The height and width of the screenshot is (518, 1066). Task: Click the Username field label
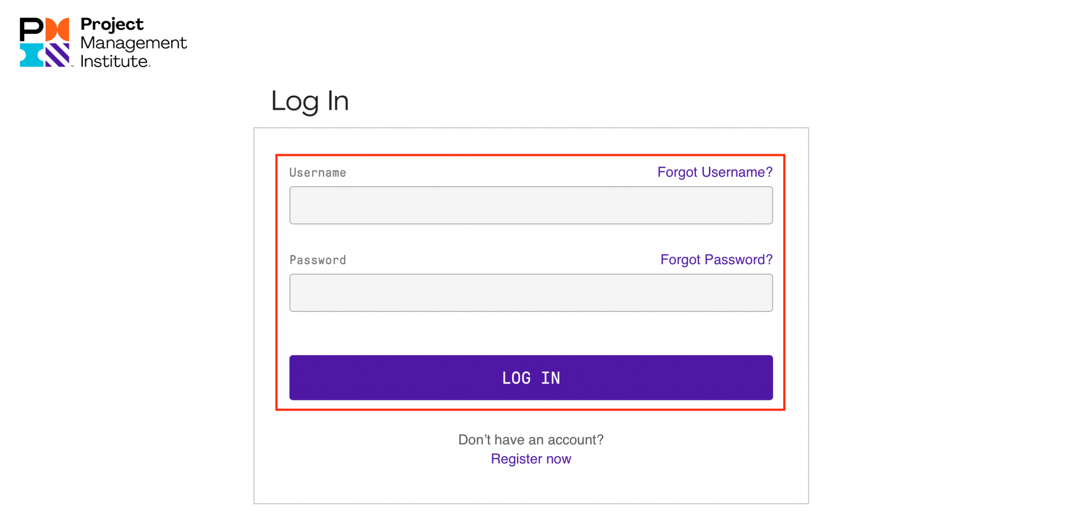click(x=318, y=173)
